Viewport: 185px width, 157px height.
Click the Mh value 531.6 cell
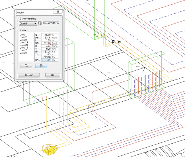pyautogui.click(x=46, y=37)
